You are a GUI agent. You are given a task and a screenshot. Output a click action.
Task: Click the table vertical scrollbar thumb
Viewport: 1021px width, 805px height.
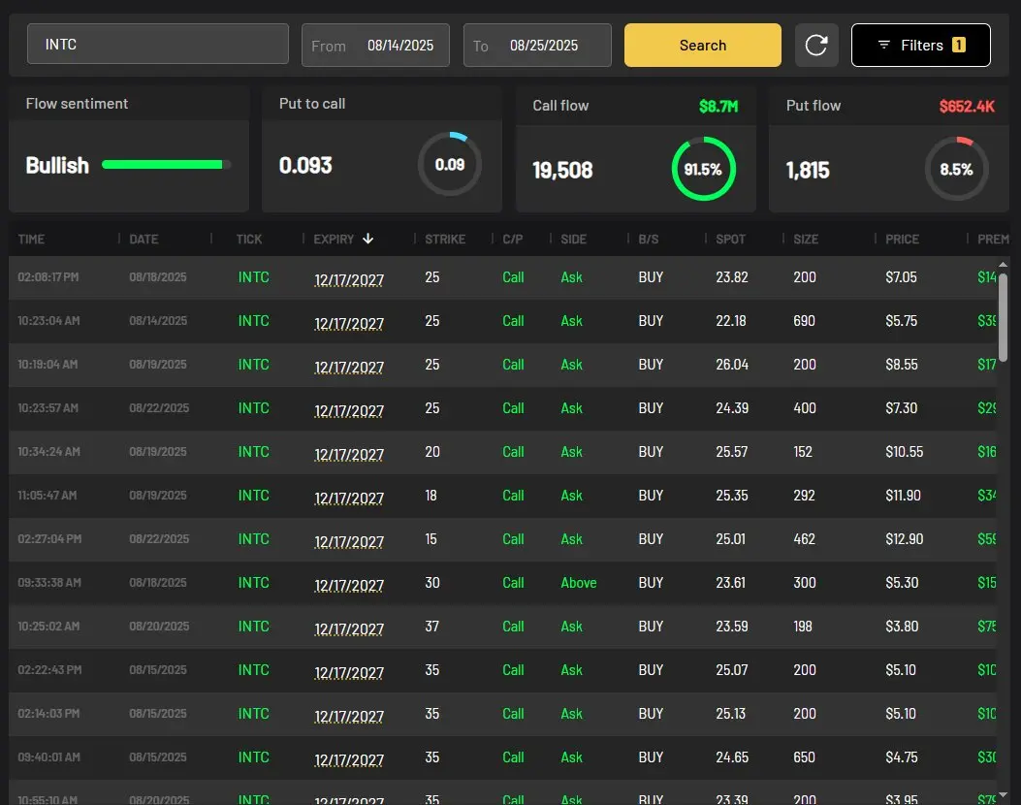point(1003,318)
